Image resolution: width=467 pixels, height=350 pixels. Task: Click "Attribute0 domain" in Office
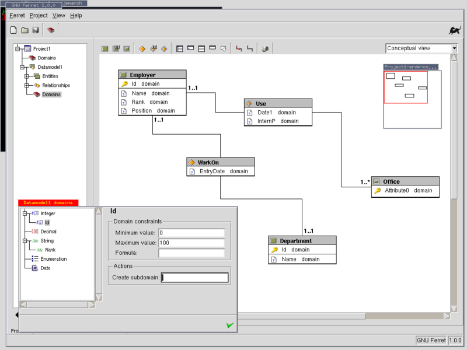408,191
